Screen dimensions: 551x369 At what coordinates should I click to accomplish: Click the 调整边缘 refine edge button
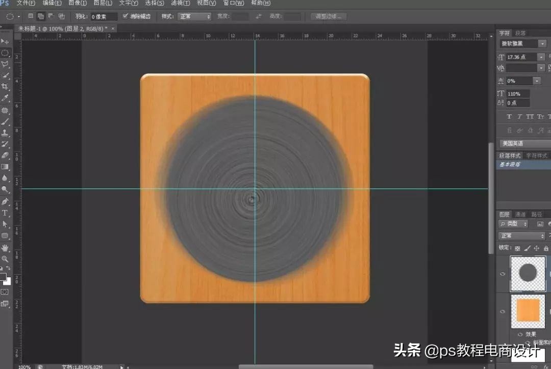(x=329, y=17)
